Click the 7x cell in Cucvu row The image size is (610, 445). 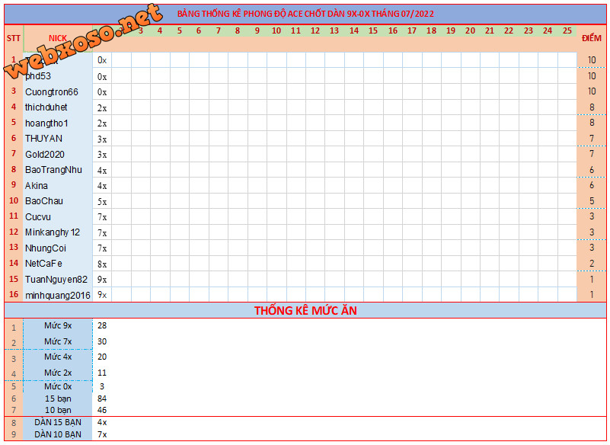102,217
